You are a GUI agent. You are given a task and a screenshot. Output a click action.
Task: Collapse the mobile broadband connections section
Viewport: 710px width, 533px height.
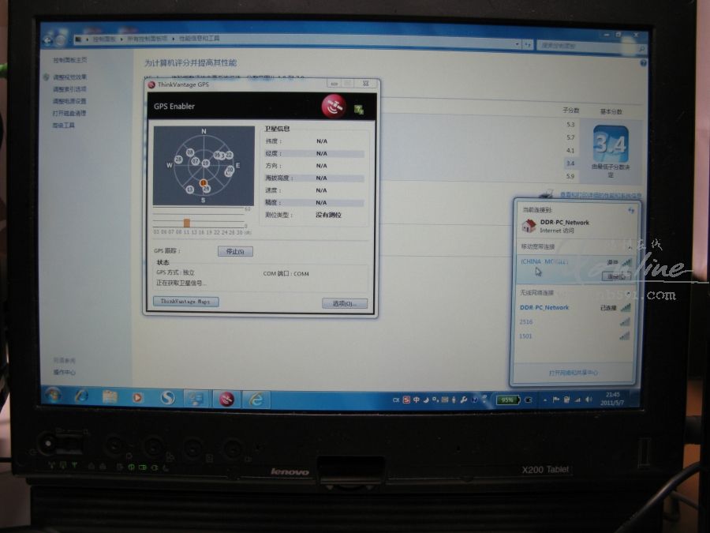[630, 247]
